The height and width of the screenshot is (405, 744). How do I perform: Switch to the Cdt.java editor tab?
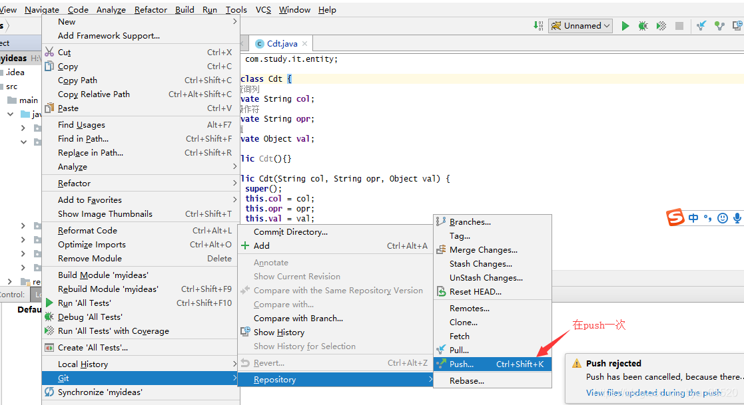[282, 44]
